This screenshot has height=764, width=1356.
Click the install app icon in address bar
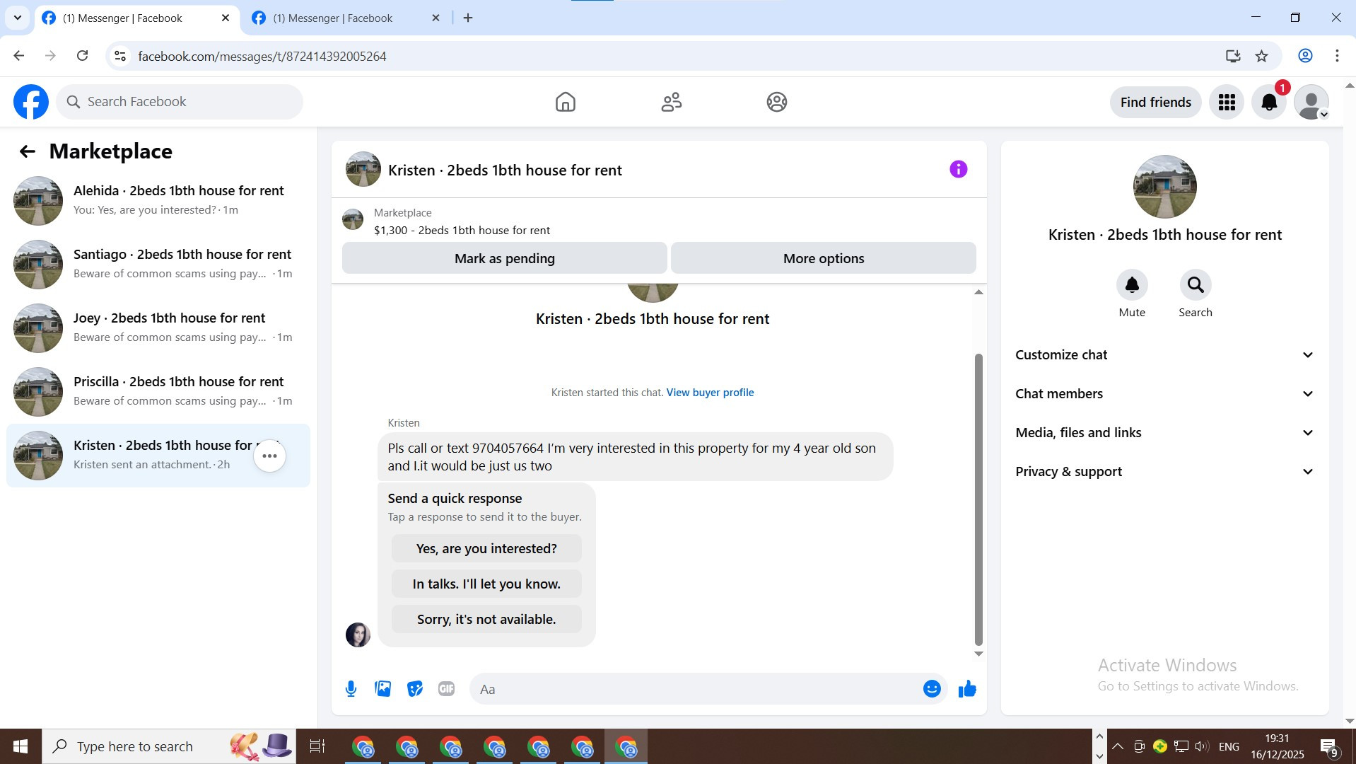click(1233, 56)
